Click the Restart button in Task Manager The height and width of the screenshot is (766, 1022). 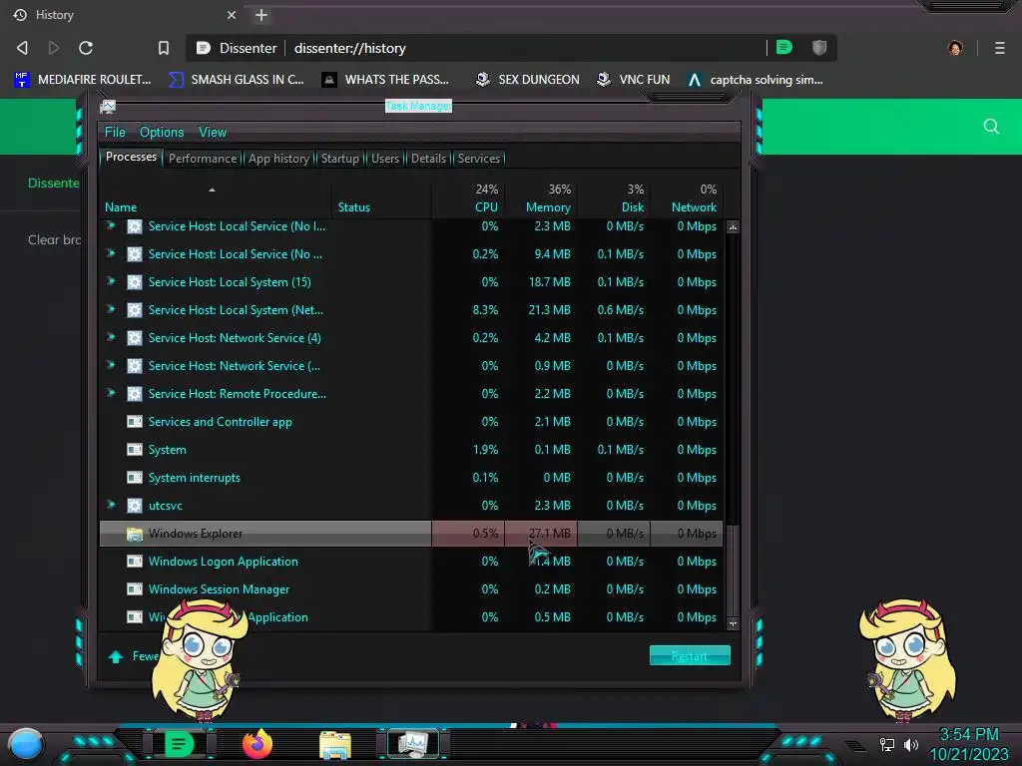point(690,656)
